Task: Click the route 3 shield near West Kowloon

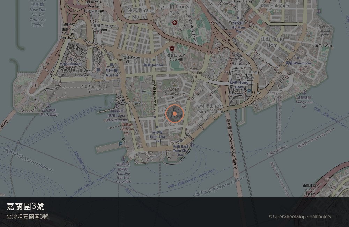Action: coord(35,85)
